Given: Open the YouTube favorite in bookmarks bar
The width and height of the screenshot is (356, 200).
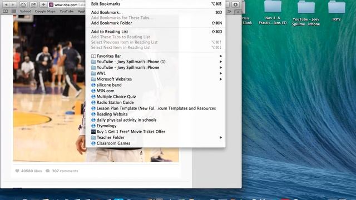Looking at the screenshot, I should pos(67,11).
